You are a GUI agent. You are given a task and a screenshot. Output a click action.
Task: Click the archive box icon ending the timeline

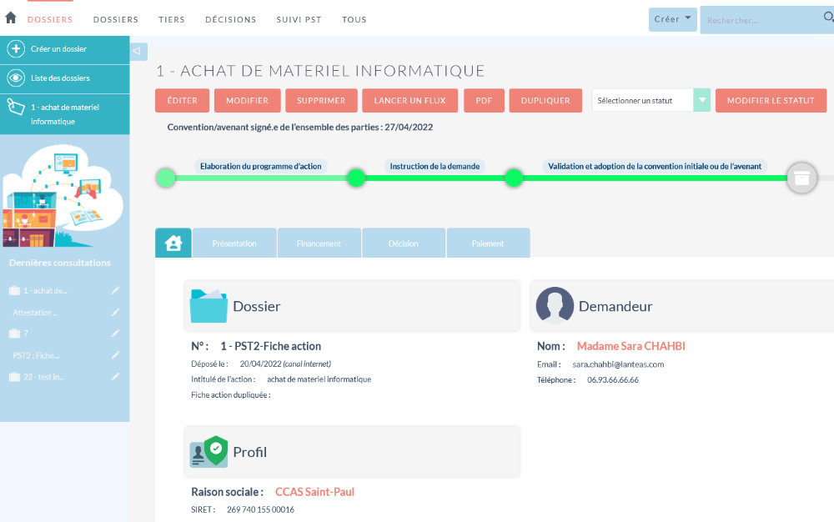click(801, 178)
